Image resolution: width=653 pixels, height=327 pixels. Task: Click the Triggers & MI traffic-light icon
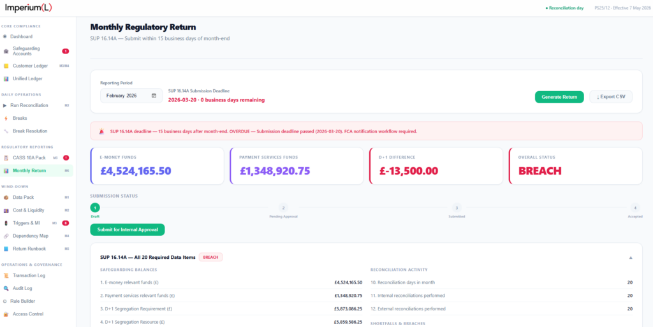click(6, 223)
